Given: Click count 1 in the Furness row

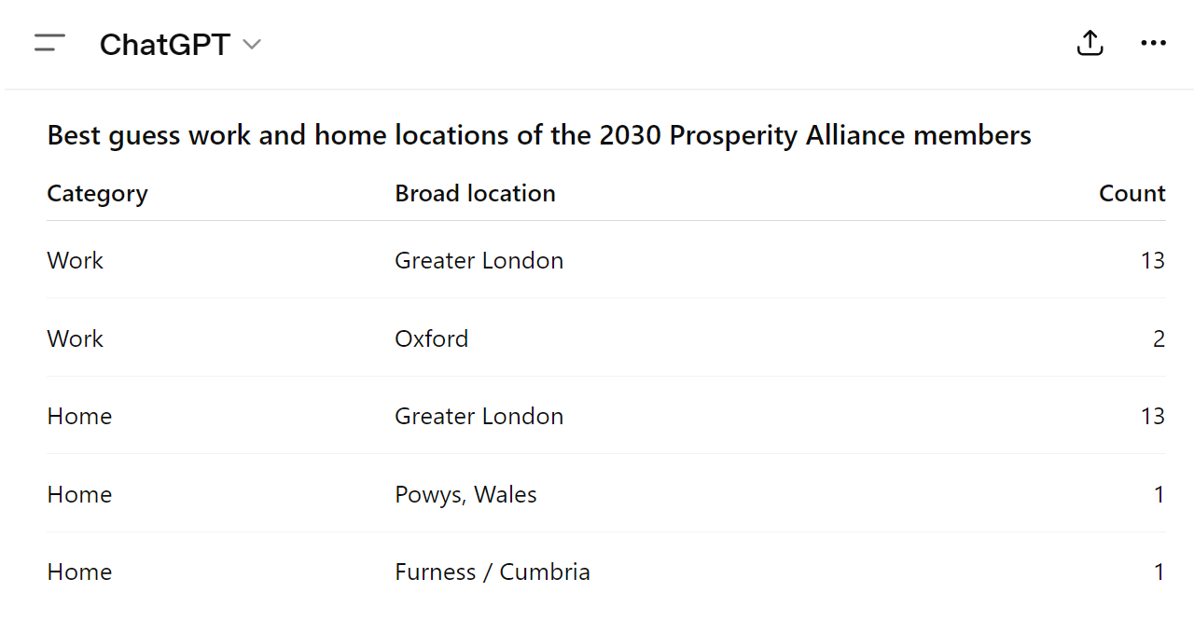Looking at the screenshot, I should (1159, 572).
